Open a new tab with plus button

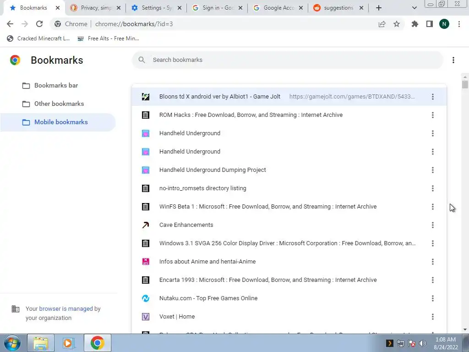coord(379,8)
